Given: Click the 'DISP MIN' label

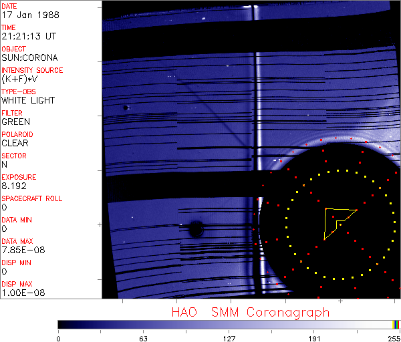Looking at the screenshot, I should pyautogui.click(x=16, y=263).
